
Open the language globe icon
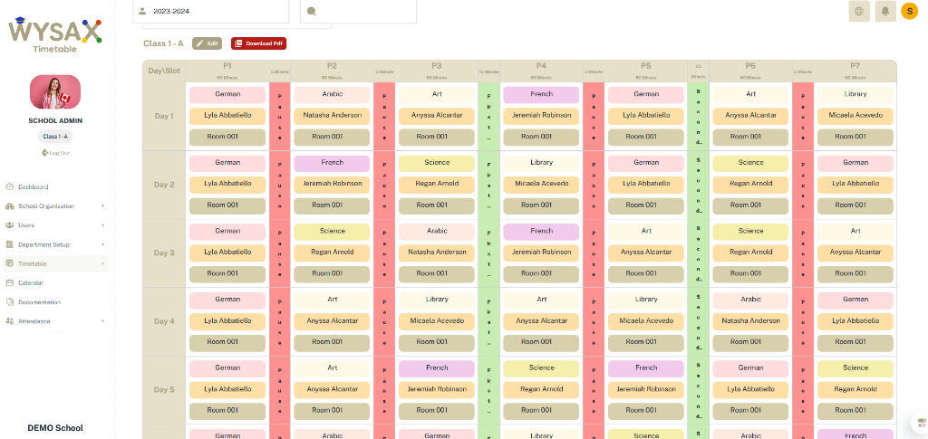(859, 11)
